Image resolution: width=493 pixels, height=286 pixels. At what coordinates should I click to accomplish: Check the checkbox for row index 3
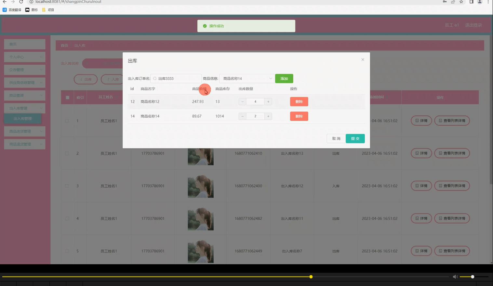[x=67, y=186]
